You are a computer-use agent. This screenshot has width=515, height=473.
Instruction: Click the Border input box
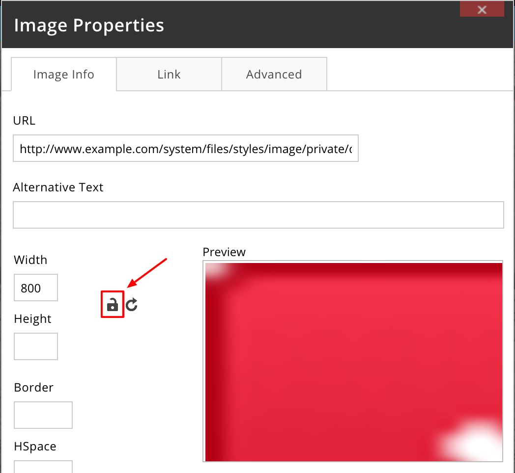click(x=43, y=415)
